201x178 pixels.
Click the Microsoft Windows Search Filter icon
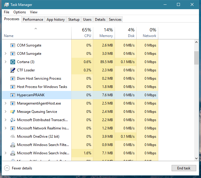pyautogui.click(x=13, y=145)
